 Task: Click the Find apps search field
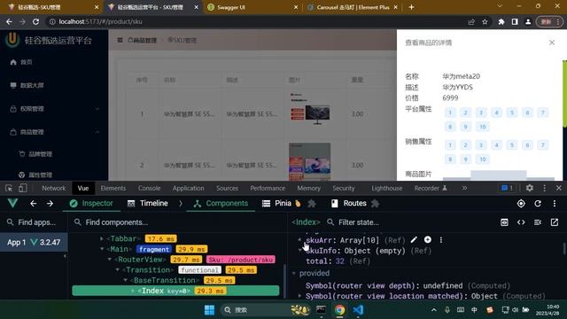[x=34, y=222]
